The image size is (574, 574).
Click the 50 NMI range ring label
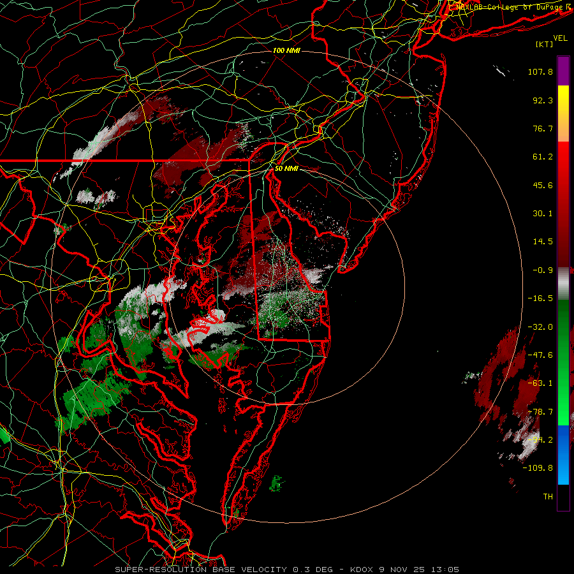(x=286, y=168)
